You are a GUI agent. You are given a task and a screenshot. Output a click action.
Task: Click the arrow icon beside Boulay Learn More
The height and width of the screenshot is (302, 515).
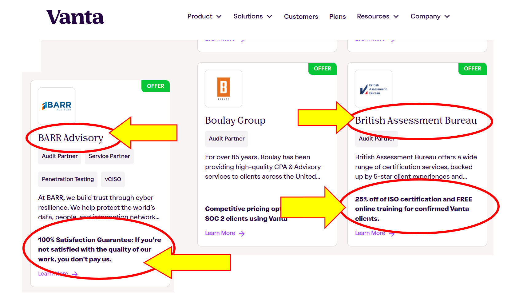click(242, 234)
